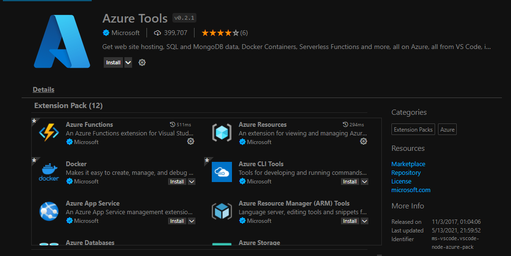511x256 pixels.
Task: Click the Microsoft verified publisher badge in header
Action: pyautogui.click(x=106, y=33)
